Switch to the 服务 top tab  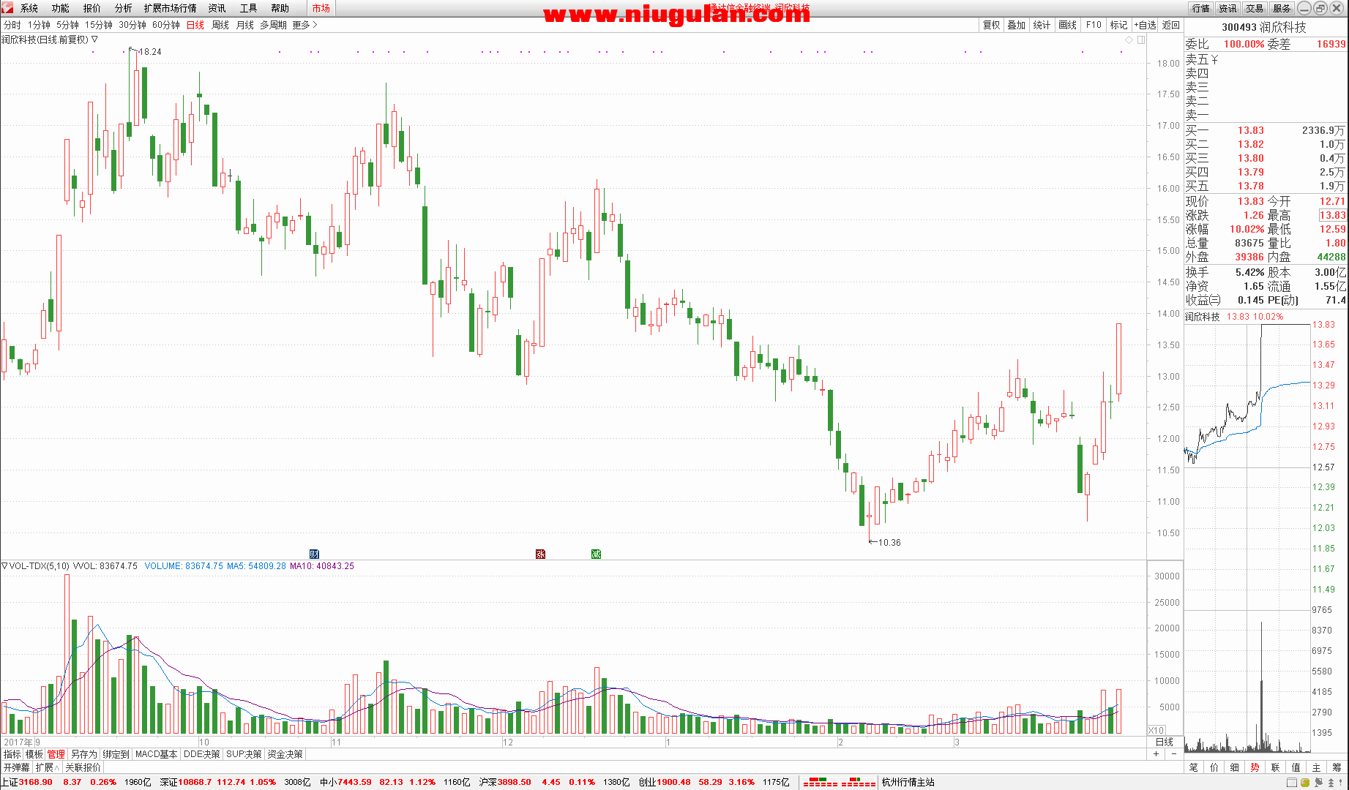click(1282, 8)
